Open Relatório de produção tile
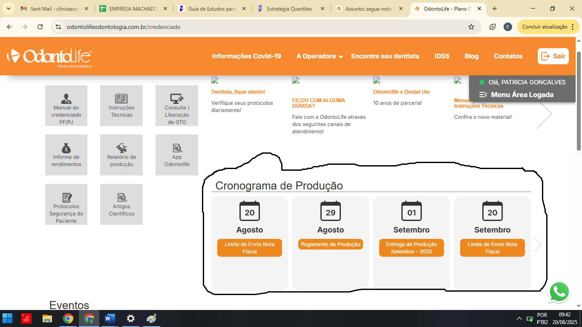This screenshot has height=327, width=582. pyautogui.click(x=121, y=155)
